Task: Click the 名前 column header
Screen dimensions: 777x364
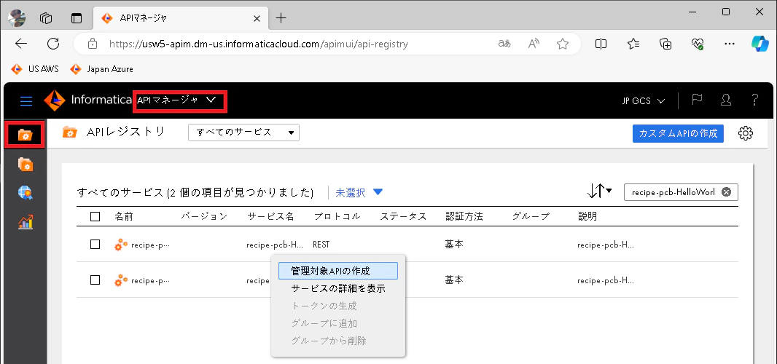Action: pyautogui.click(x=124, y=216)
